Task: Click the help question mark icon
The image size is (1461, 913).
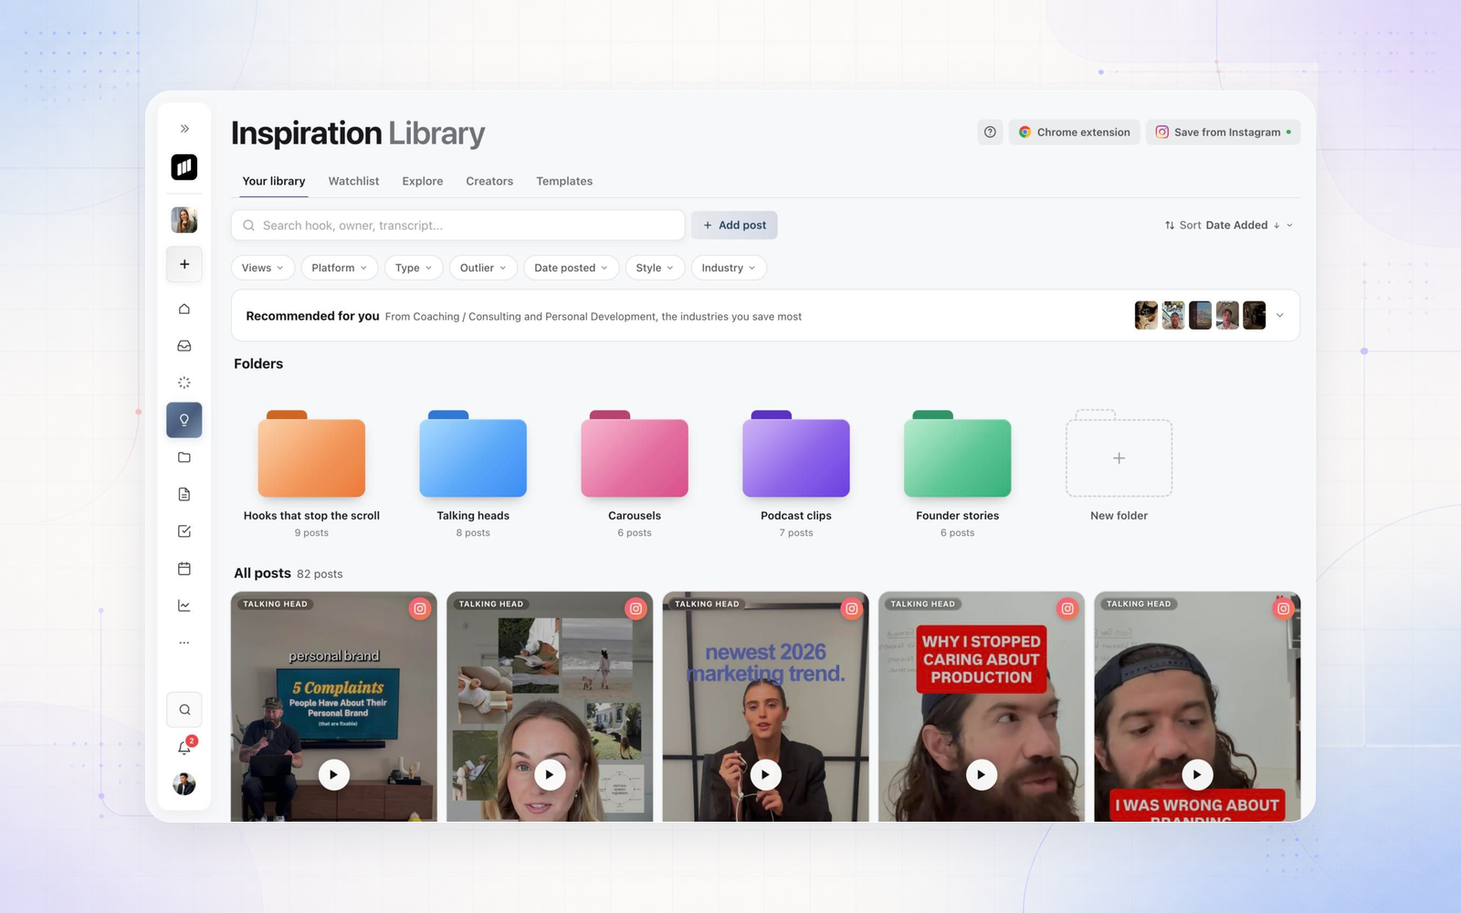Action: click(990, 132)
